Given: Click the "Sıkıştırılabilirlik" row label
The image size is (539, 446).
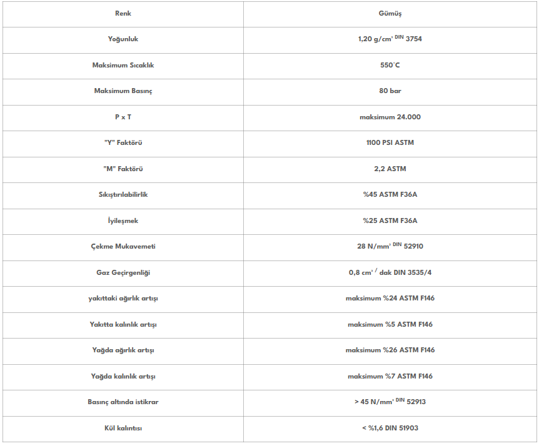Looking at the screenshot, I should click(x=123, y=194).
